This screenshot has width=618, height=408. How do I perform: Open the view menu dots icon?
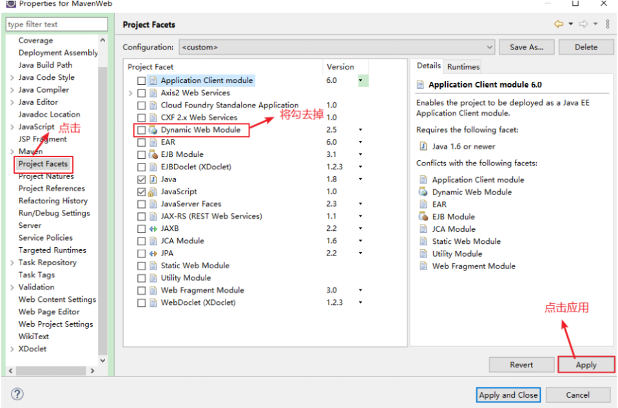[x=607, y=24]
